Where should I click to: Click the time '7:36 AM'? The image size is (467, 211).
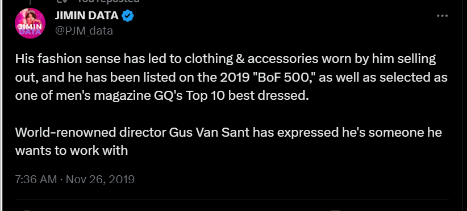pos(36,179)
